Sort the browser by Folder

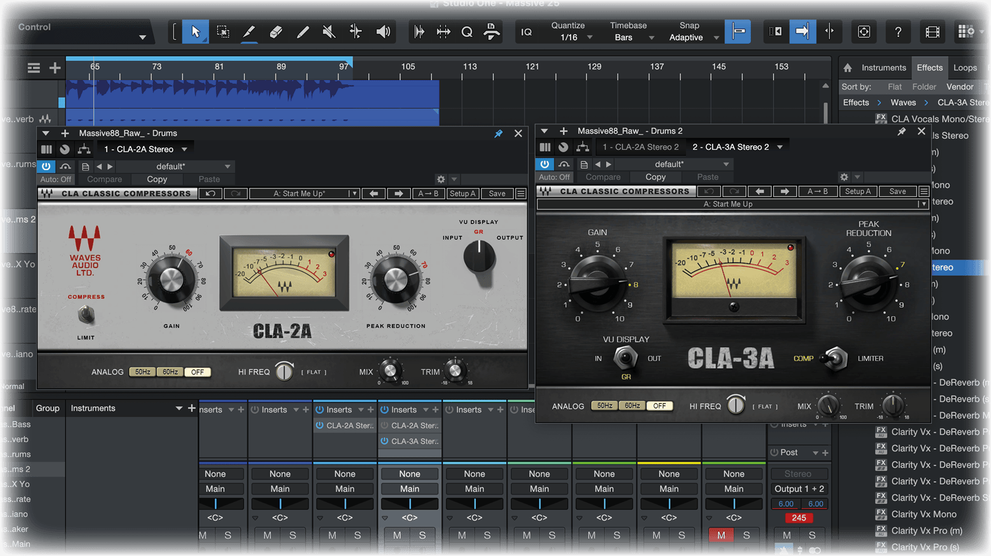924,87
